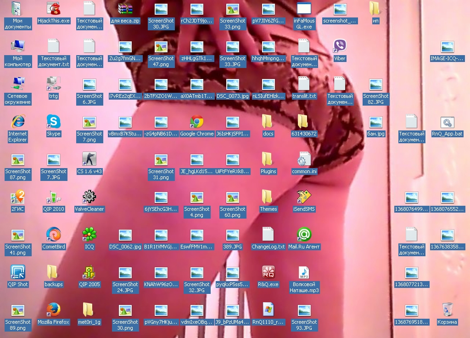Screen dimensions: 470x338
Task: Select the CS 1.6 v43 shortcut
Action: [90, 159]
